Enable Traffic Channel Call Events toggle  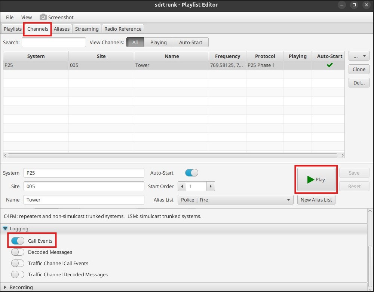coord(18,263)
